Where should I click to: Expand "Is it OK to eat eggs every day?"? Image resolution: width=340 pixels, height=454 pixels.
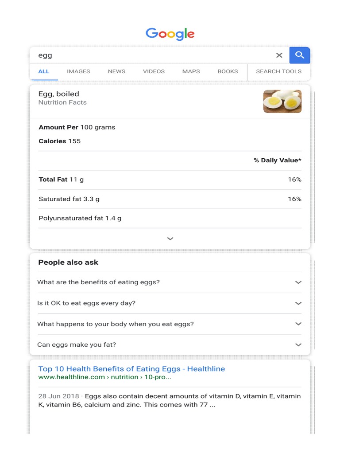pos(298,303)
